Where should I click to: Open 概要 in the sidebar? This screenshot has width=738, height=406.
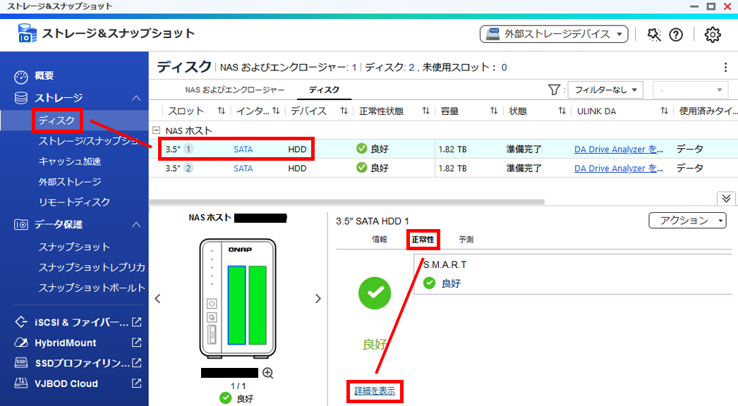coord(44,75)
